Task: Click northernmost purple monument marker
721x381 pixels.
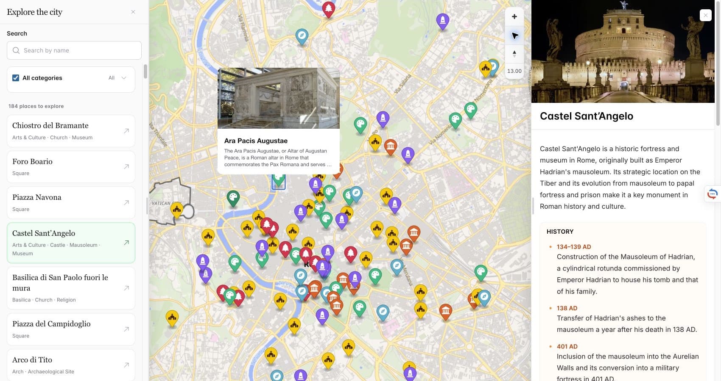Action: (442, 21)
